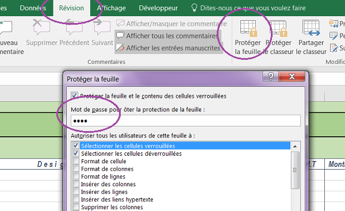
Task: Click the track changes icon at ribbon edge
Action: [x=333, y=48]
